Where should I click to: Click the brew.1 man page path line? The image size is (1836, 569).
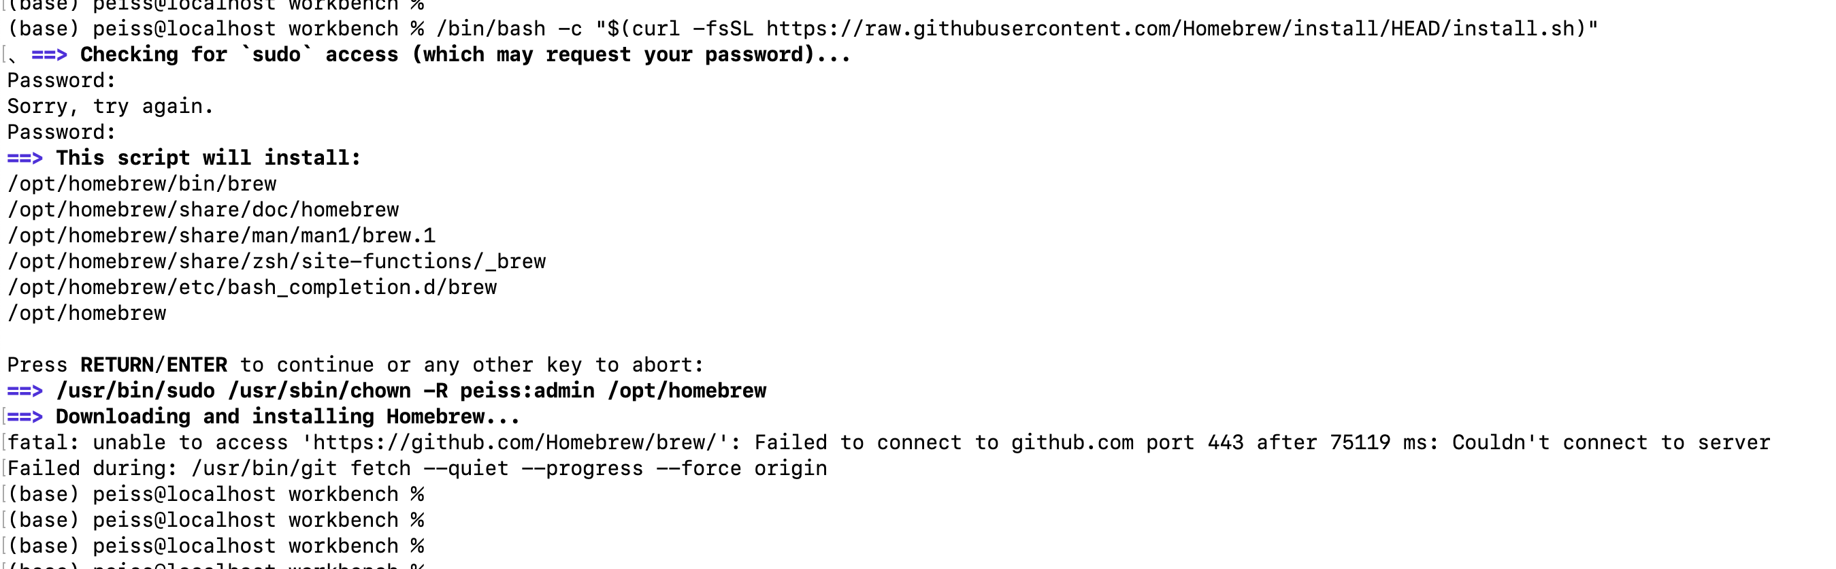(x=222, y=235)
